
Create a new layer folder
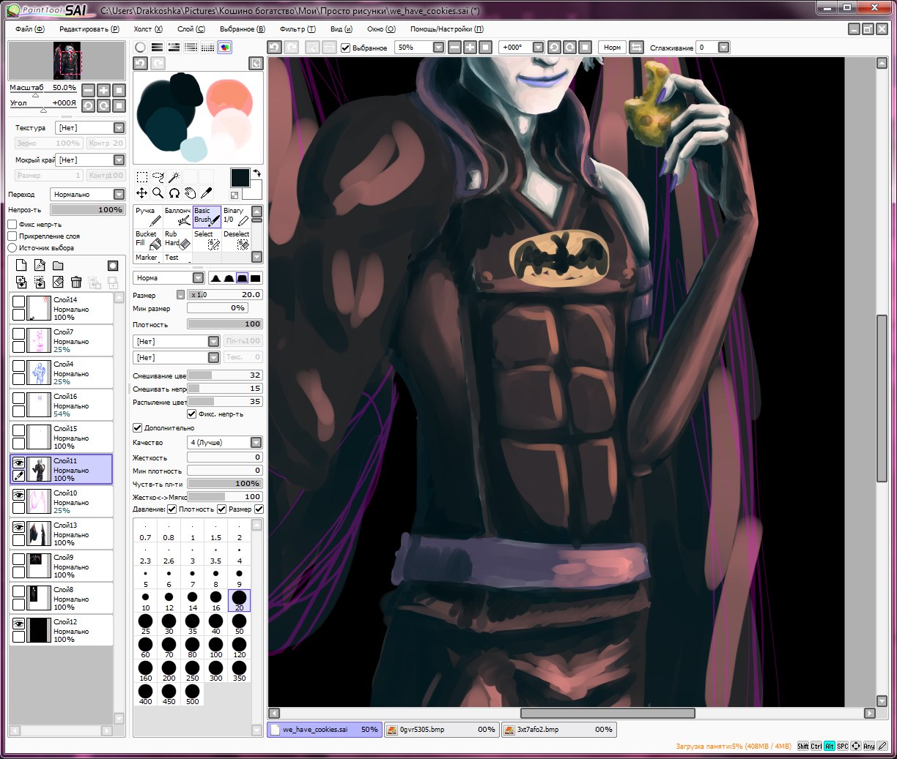pyautogui.click(x=58, y=265)
